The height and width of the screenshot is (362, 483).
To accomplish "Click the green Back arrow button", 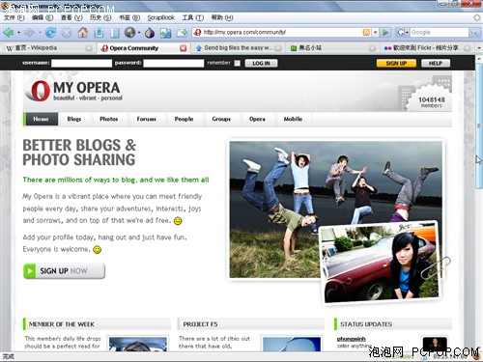I will click(9, 32).
